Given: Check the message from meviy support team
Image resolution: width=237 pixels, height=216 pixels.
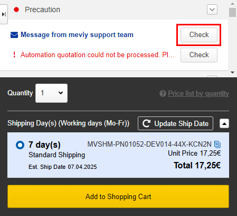Looking at the screenshot, I should [x=199, y=35].
